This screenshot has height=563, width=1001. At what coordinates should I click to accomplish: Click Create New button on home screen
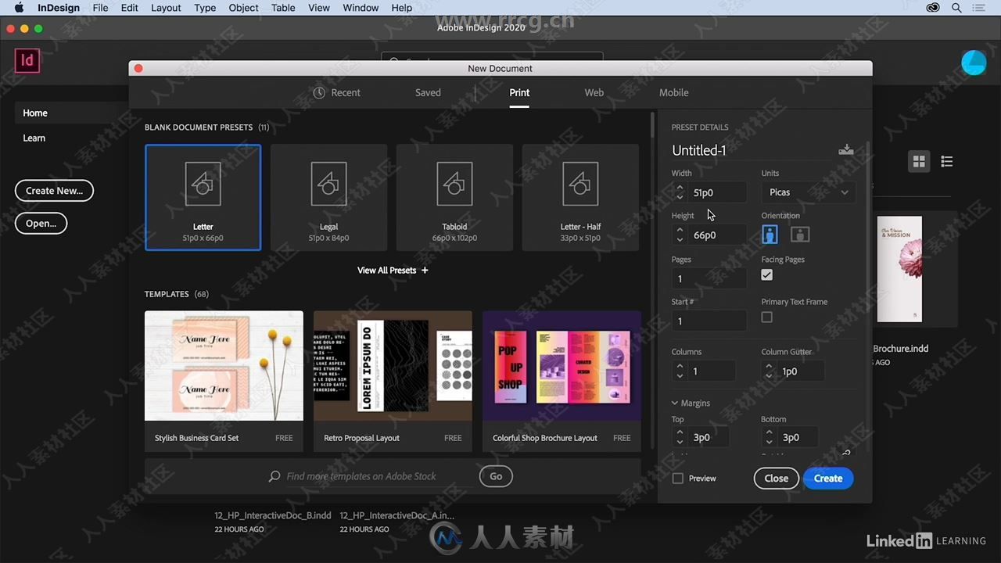pos(54,191)
